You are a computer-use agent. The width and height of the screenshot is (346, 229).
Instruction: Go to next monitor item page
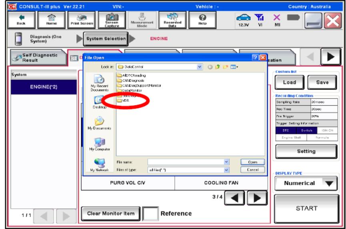(257, 198)
